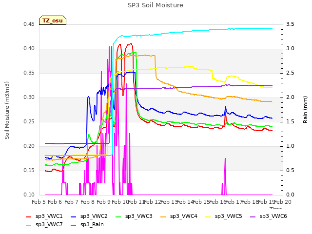The height and width of the screenshot is (234, 312).
Task: Click the Feb 18 x-axis tick label
Action: click(x=250, y=202)
